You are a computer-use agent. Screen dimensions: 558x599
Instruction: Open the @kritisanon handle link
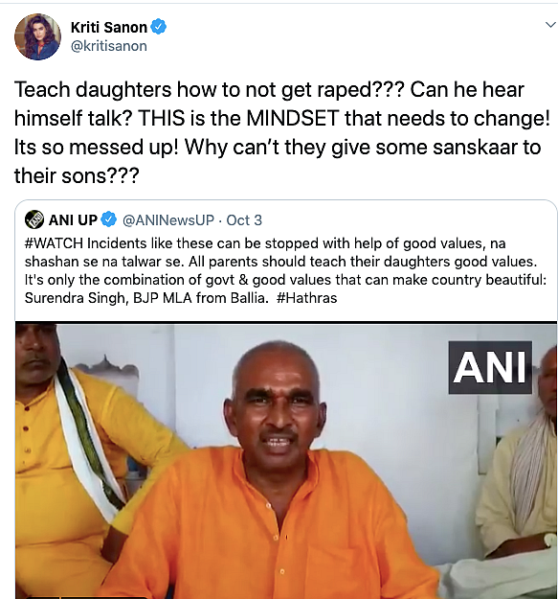(109, 46)
